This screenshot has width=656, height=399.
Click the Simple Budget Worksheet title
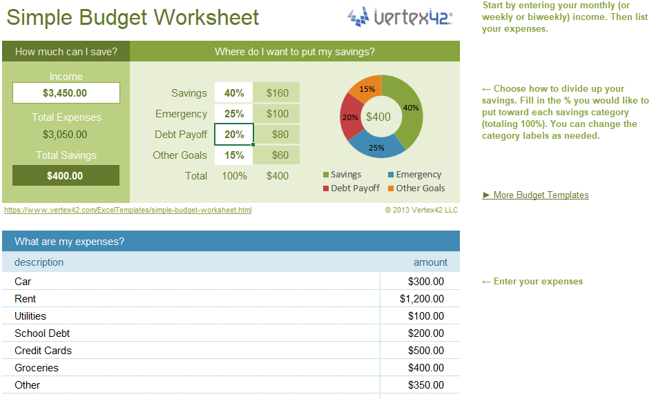133,17
